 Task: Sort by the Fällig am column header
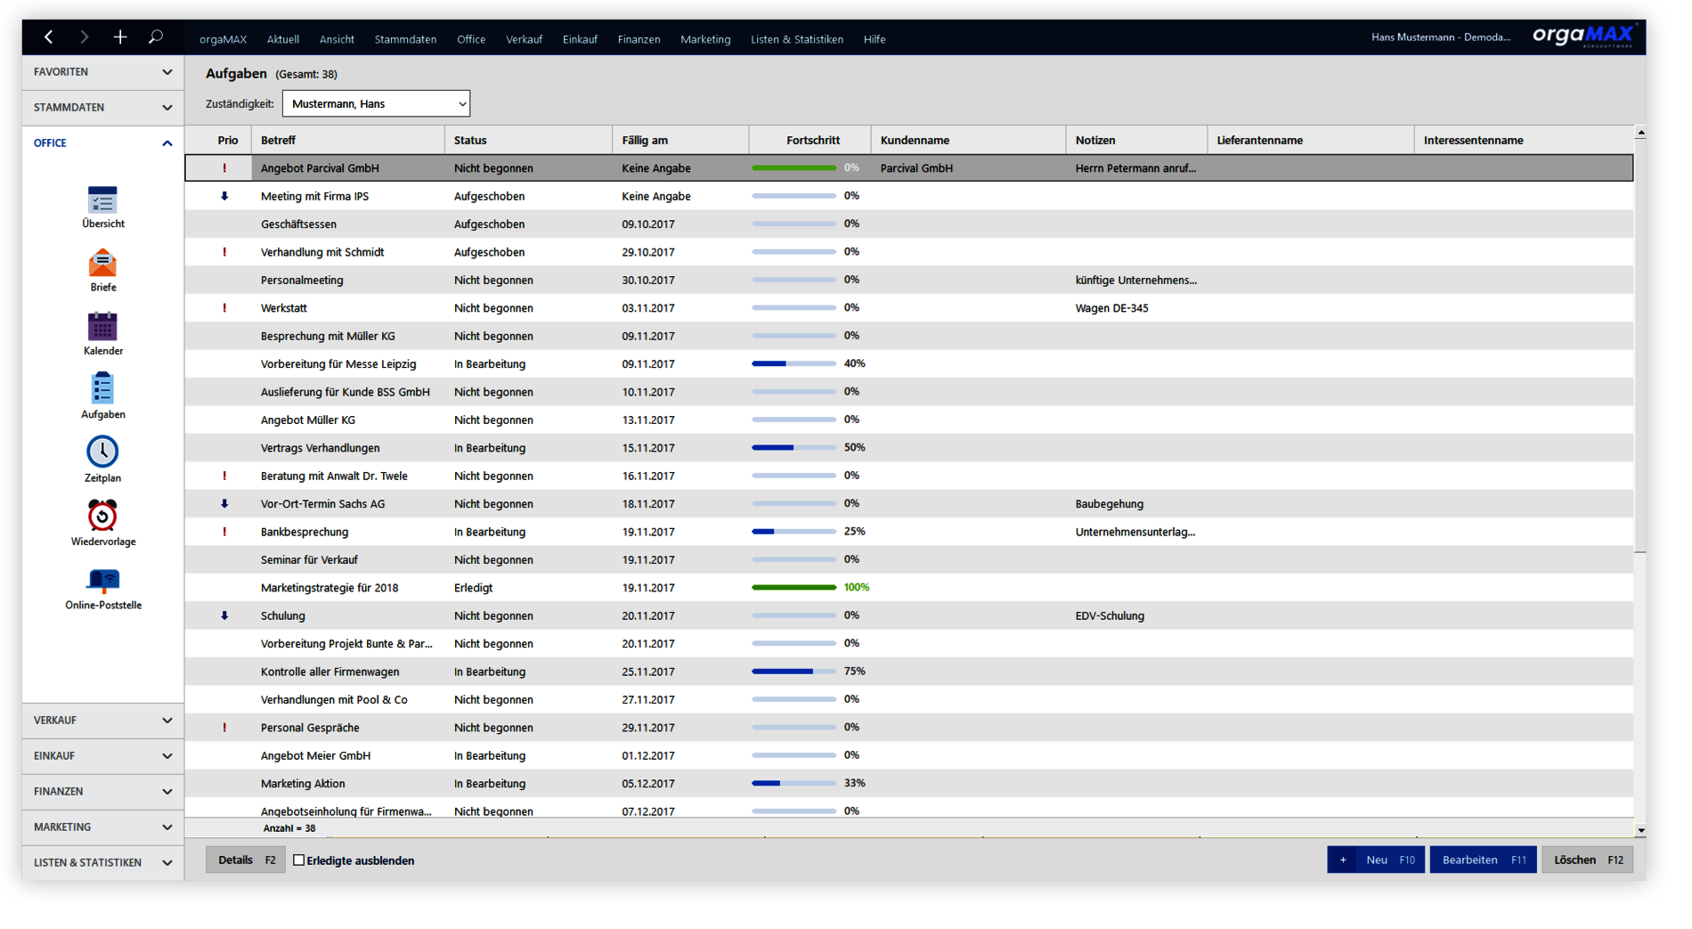pyautogui.click(x=680, y=141)
